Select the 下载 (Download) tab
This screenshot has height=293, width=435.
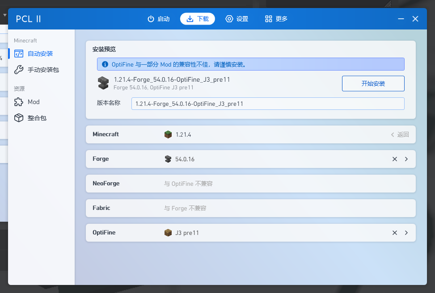coord(198,19)
